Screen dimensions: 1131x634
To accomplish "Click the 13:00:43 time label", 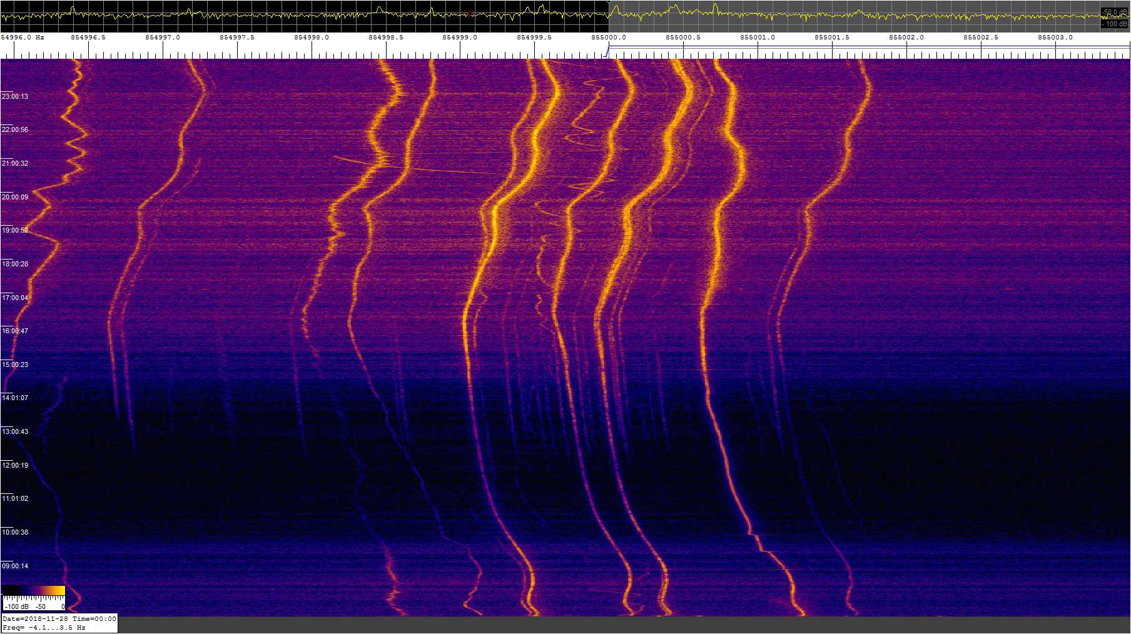I will [15, 431].
